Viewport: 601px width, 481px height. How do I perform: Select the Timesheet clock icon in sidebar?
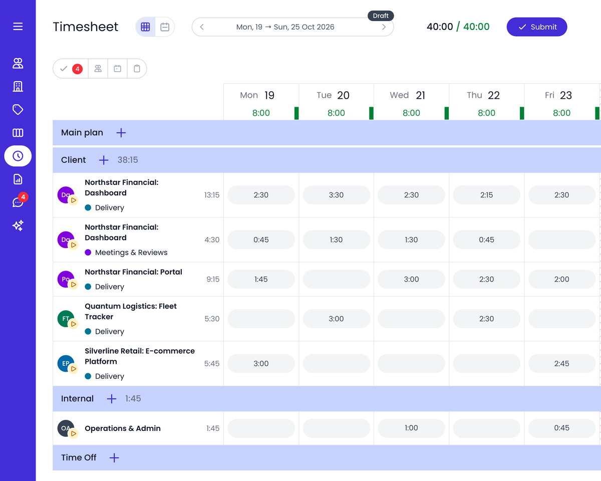(x=18, y=156)
